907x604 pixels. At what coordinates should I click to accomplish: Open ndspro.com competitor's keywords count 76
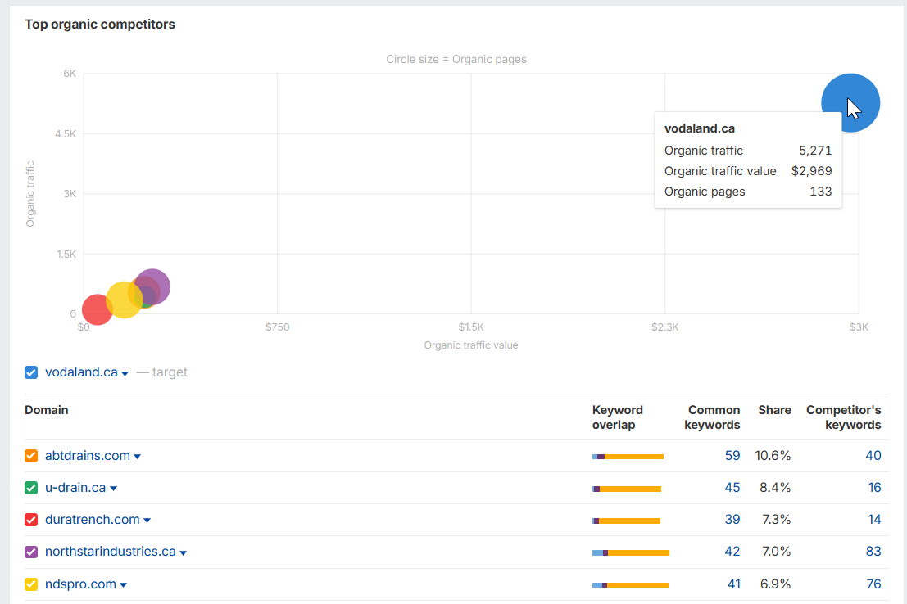pos(873,584)
